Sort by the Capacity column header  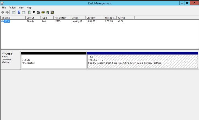coord(95,18)
